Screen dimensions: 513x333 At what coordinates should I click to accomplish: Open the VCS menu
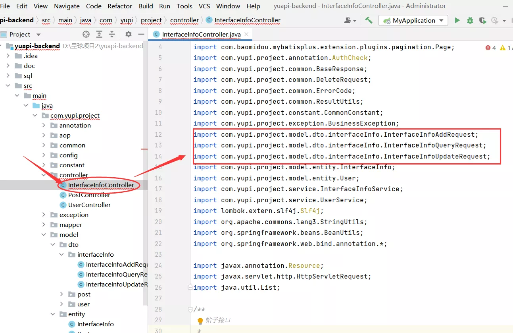pos(204,6)
